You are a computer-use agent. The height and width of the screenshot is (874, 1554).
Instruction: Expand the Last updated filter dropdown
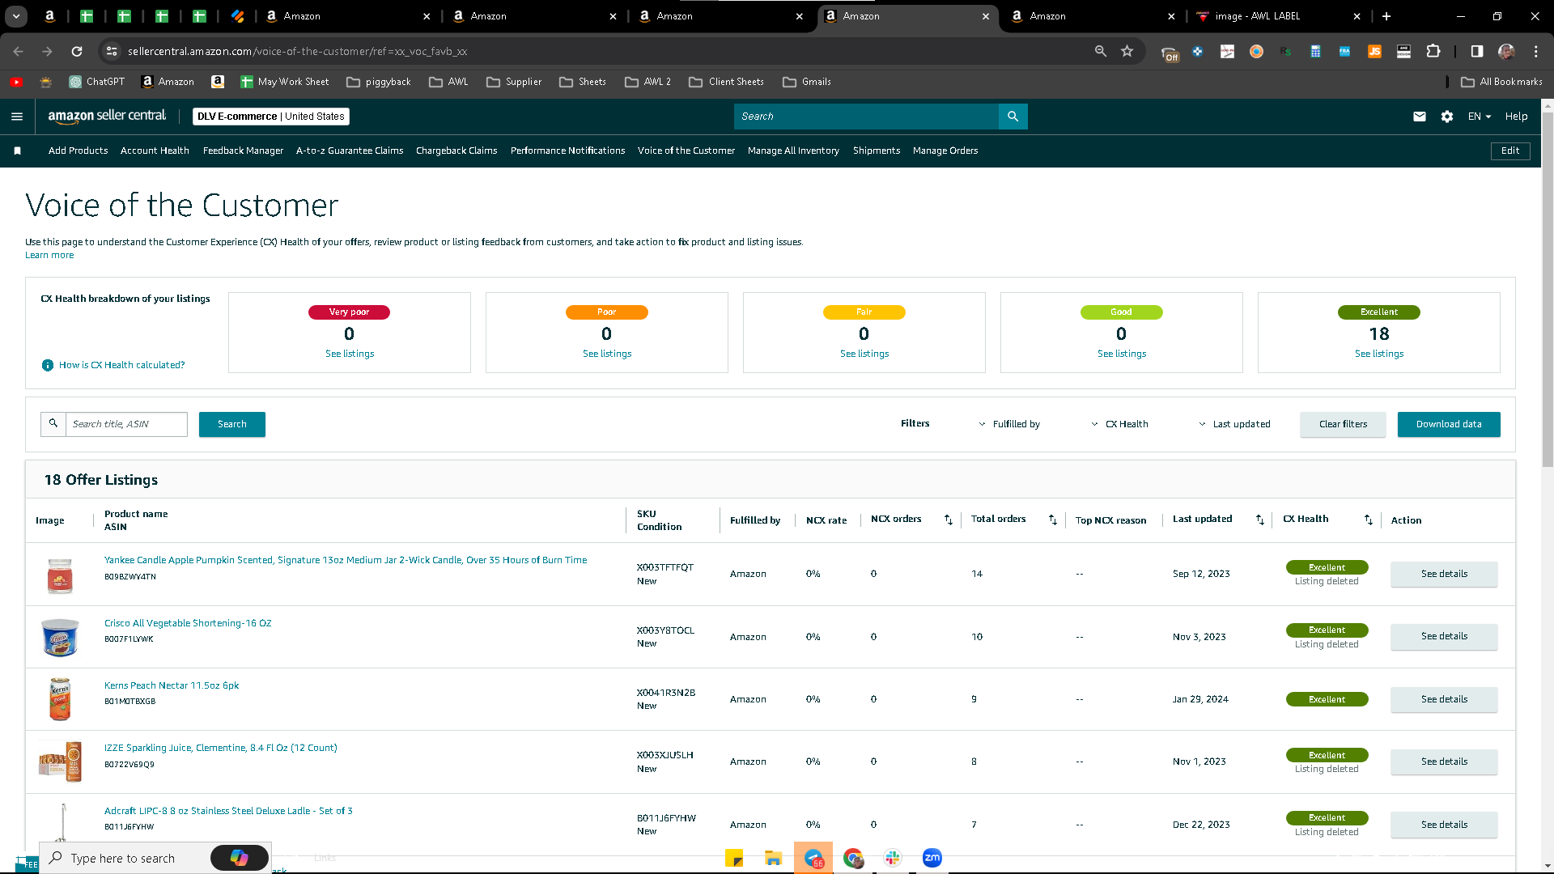click(1234, 424)
